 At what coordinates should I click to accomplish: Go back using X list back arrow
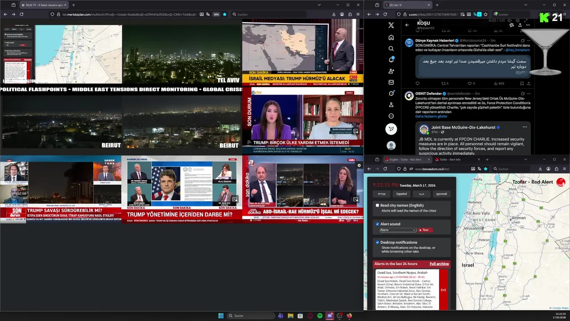click(407, 25)
